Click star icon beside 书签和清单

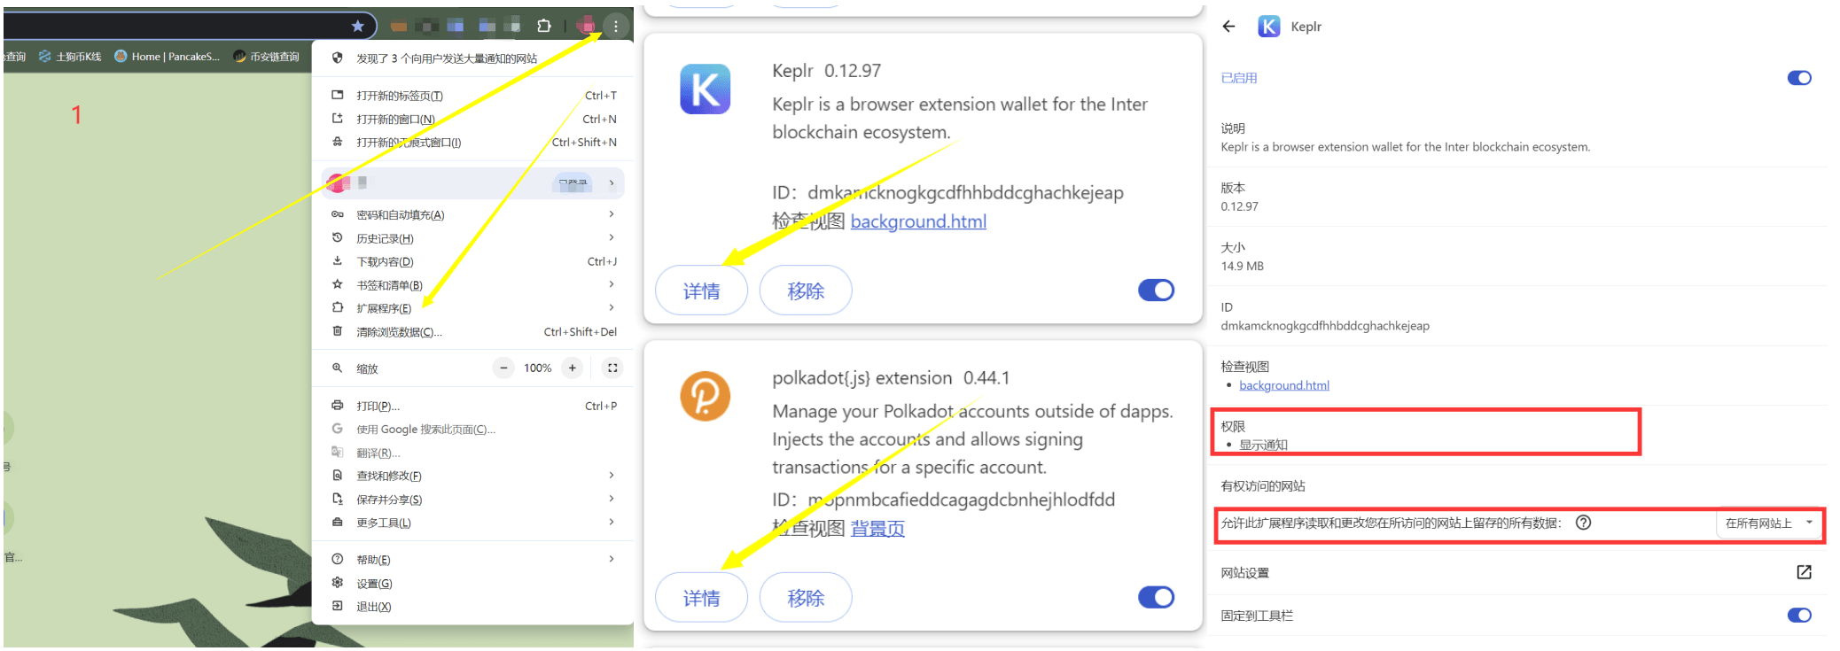[x=337, y=284]
